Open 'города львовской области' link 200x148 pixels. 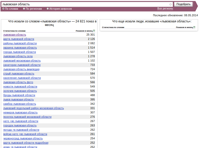pos(20,52)
